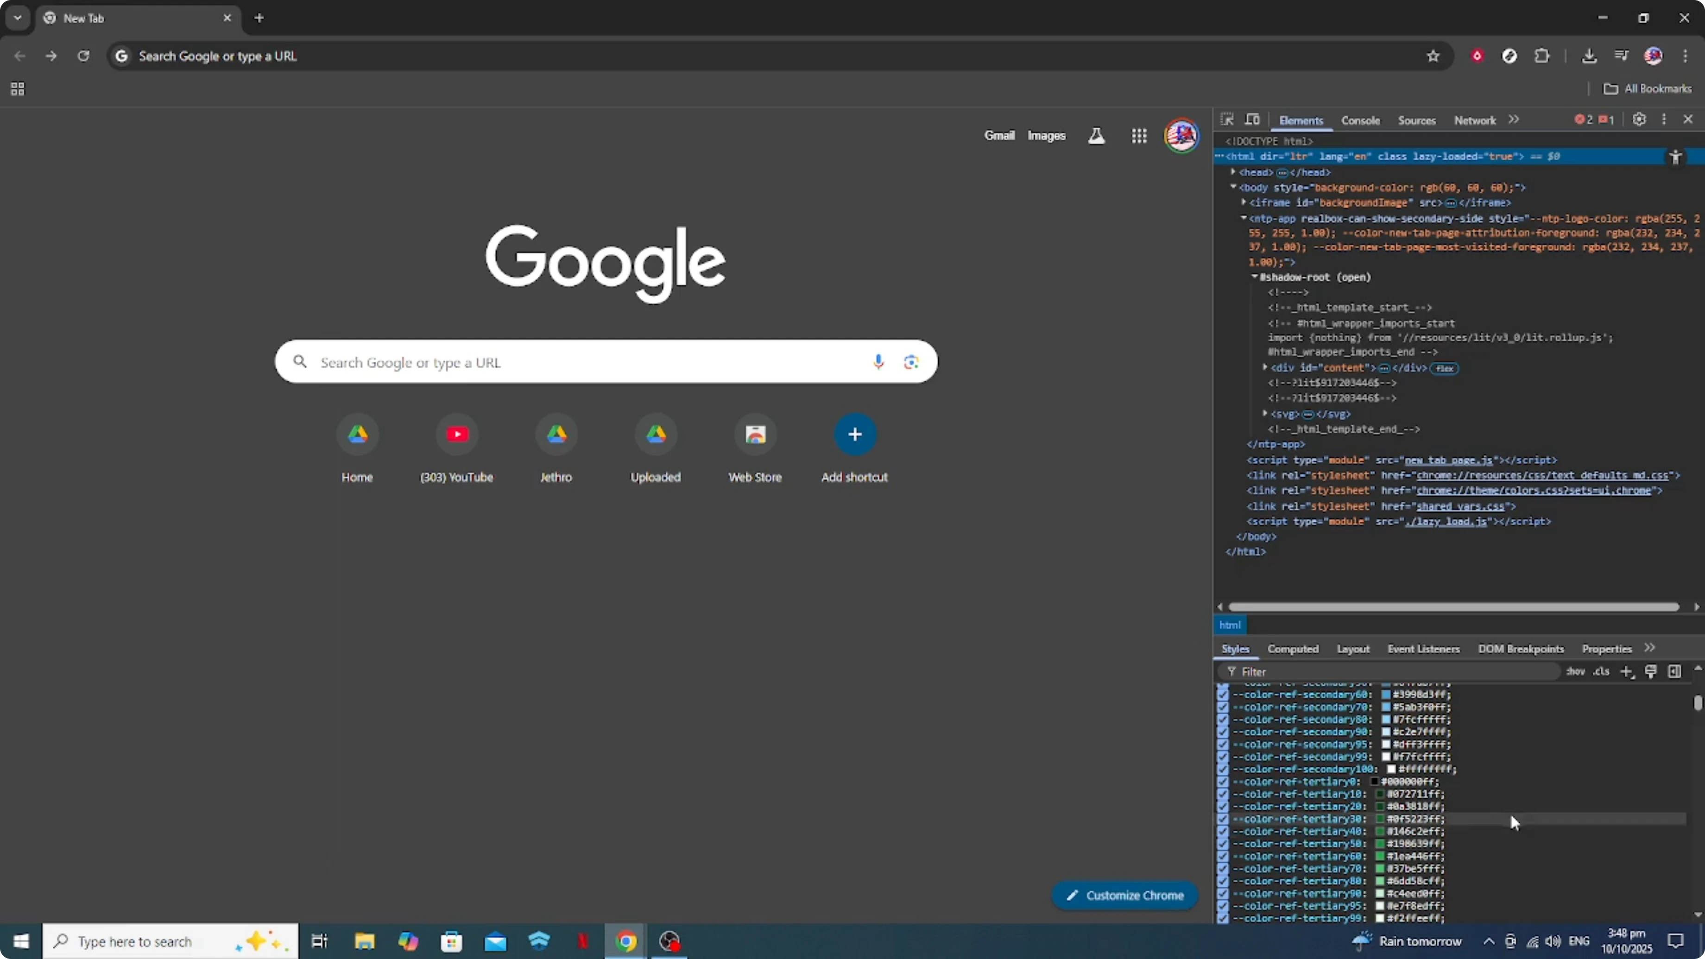Uncheck the --color-ref-tertiary70 property checkbox
This screenshot has height=959, width=1705.
coord(1223,869)
